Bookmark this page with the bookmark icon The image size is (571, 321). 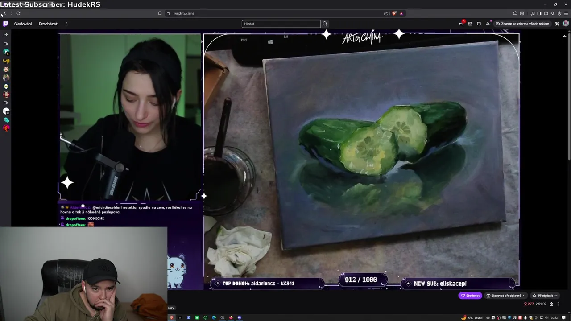(160, 13)
